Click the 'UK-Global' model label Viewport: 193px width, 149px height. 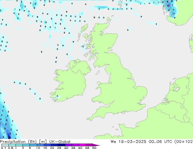[60, 142]
